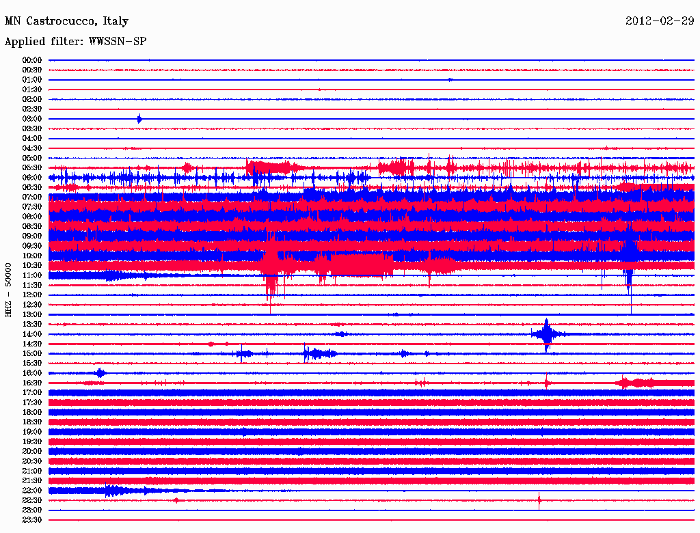Click the 21:00 time label
This screenshot has height=533, width=700.
pos(32,471)
